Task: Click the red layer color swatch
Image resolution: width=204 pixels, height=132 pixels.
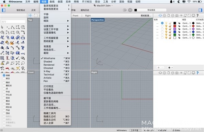Action: 175,26
